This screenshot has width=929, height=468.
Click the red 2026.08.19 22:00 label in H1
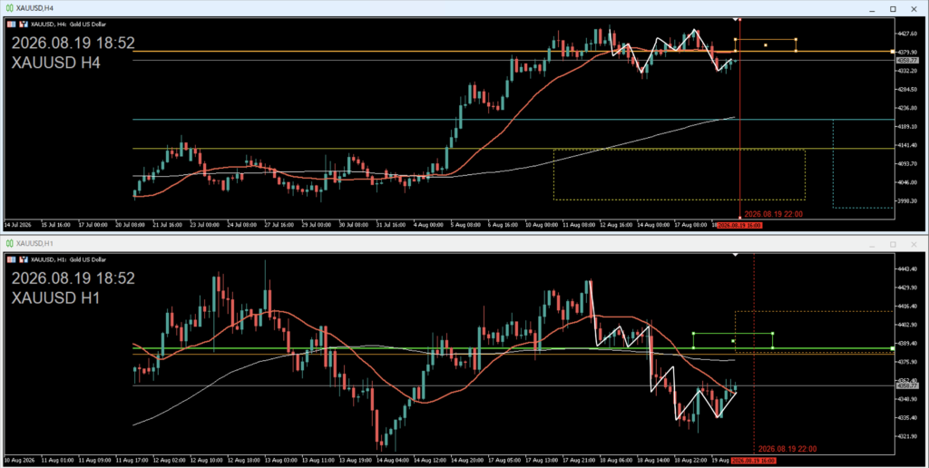787,449
